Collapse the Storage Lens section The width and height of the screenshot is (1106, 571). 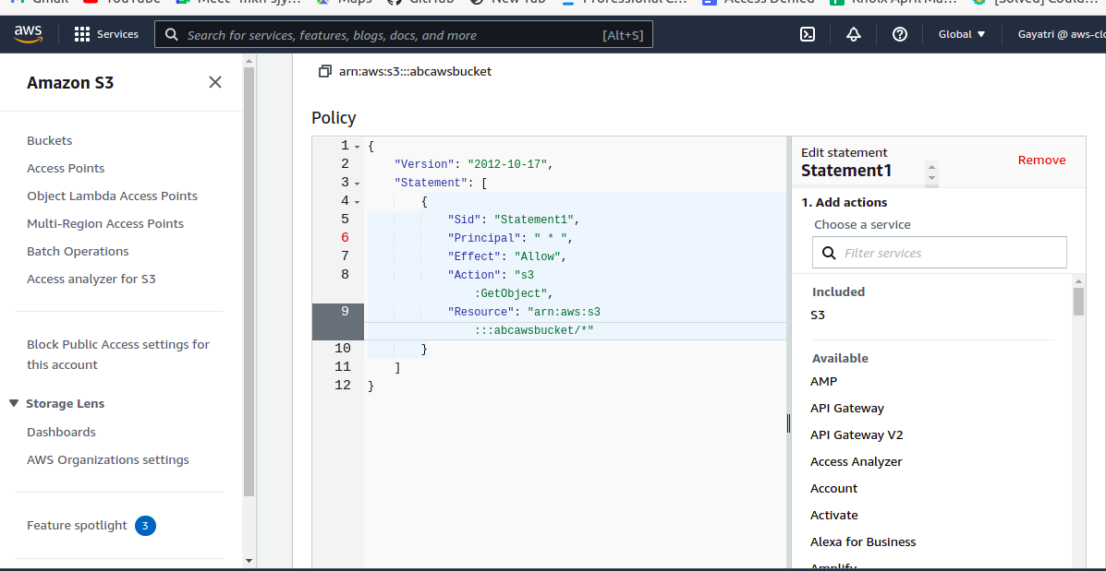pos(14,403)
